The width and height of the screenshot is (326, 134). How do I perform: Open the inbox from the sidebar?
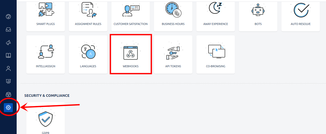(8, 30)
